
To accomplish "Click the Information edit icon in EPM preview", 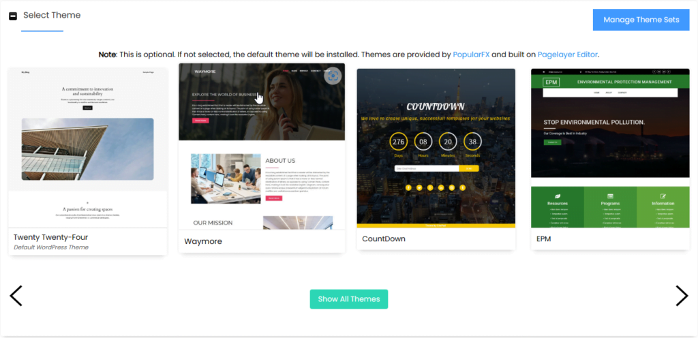I will 663,196.
